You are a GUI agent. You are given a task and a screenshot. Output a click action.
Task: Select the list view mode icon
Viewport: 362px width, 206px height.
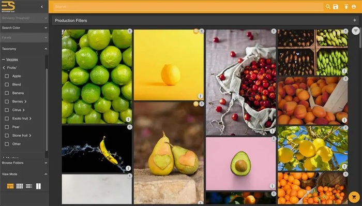pyautogui.click(x=29, y=186)
